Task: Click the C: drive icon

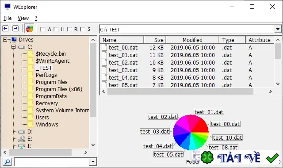Action: click(x=22, y=47)
